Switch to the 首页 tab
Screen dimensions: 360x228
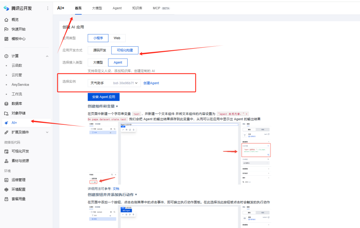[78, 8]
